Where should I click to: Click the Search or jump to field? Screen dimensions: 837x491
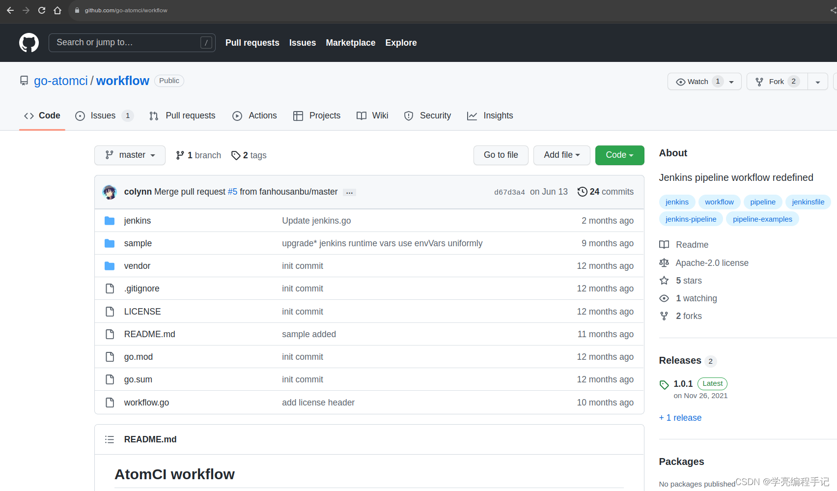click(132, 43)
